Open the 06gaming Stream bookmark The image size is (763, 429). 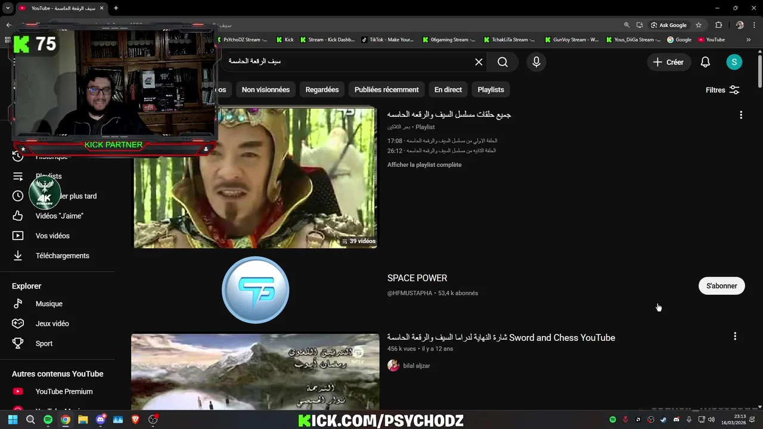pos(449,40)
